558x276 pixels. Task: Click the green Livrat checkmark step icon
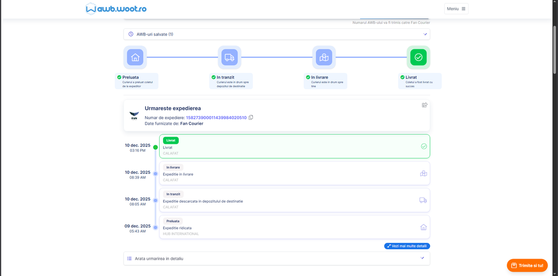tap(418, 57)
